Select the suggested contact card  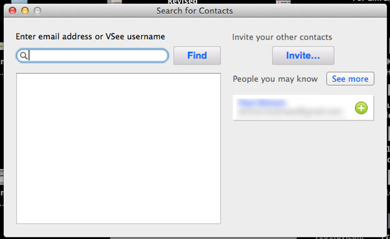[x=303, y=108]
